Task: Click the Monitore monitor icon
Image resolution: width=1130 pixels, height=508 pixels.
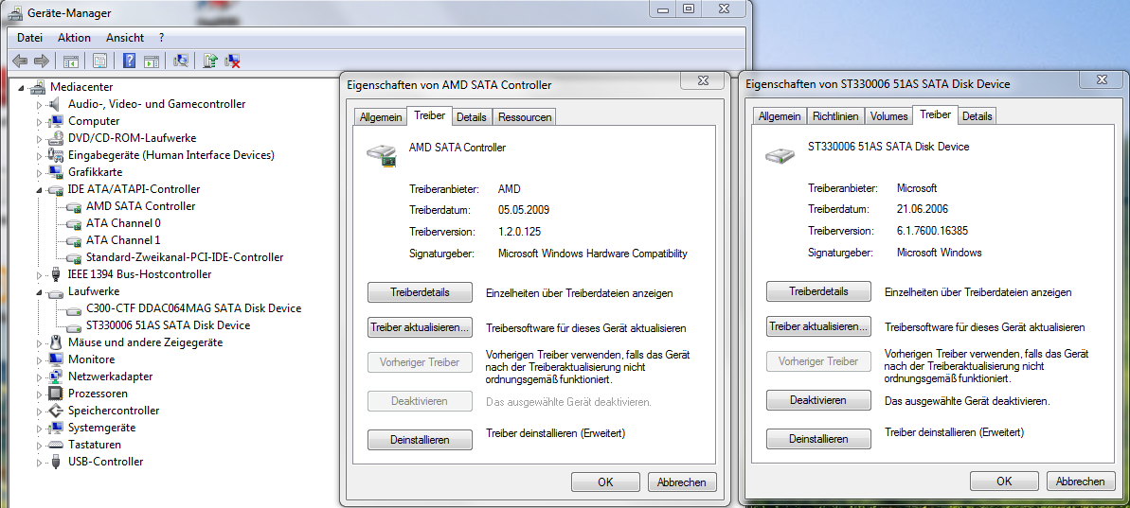Action: pos(56,359)
